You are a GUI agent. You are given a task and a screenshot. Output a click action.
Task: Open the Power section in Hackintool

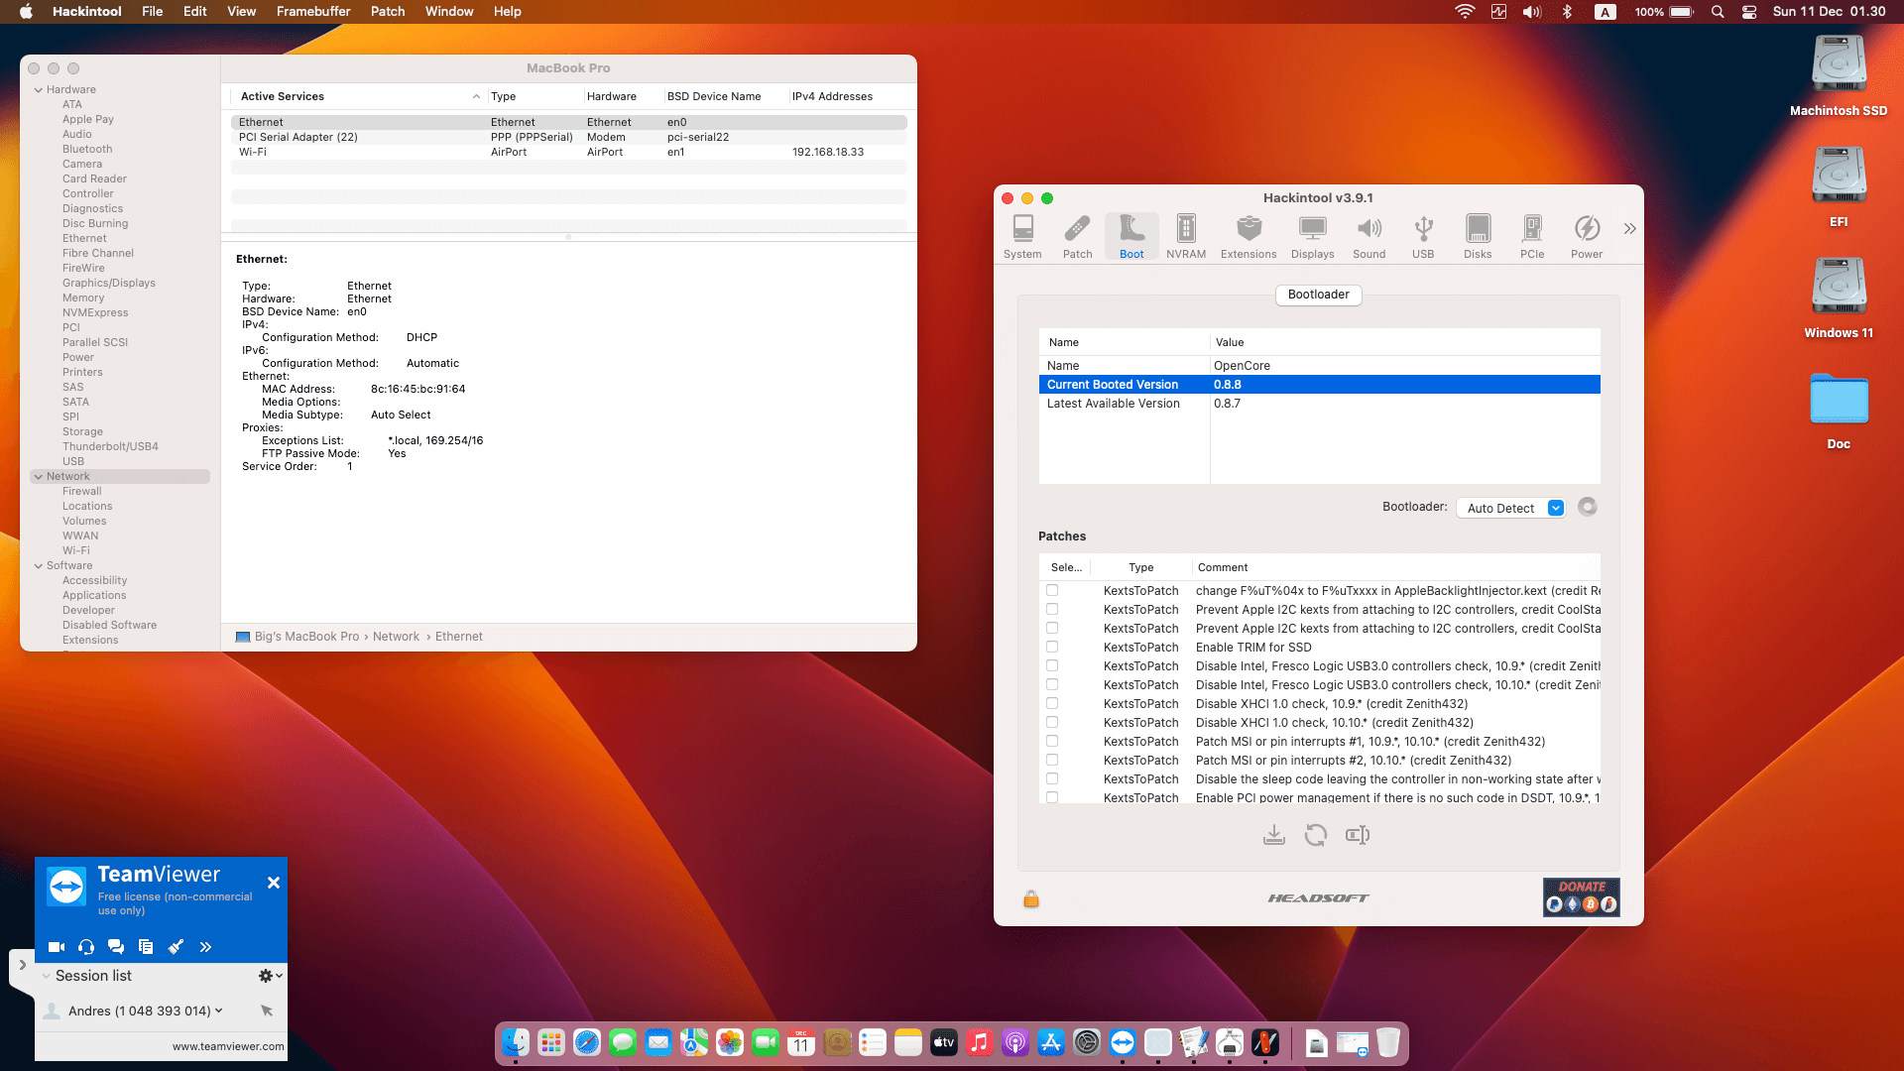click(x=1587, y=237)
